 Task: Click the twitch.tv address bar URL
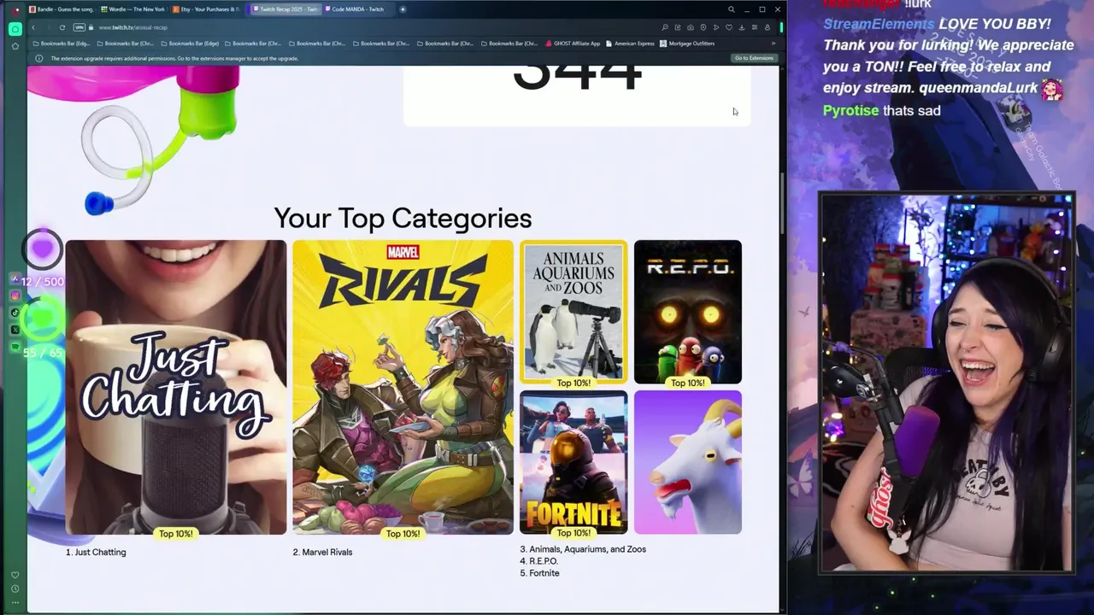click(132, 27)
